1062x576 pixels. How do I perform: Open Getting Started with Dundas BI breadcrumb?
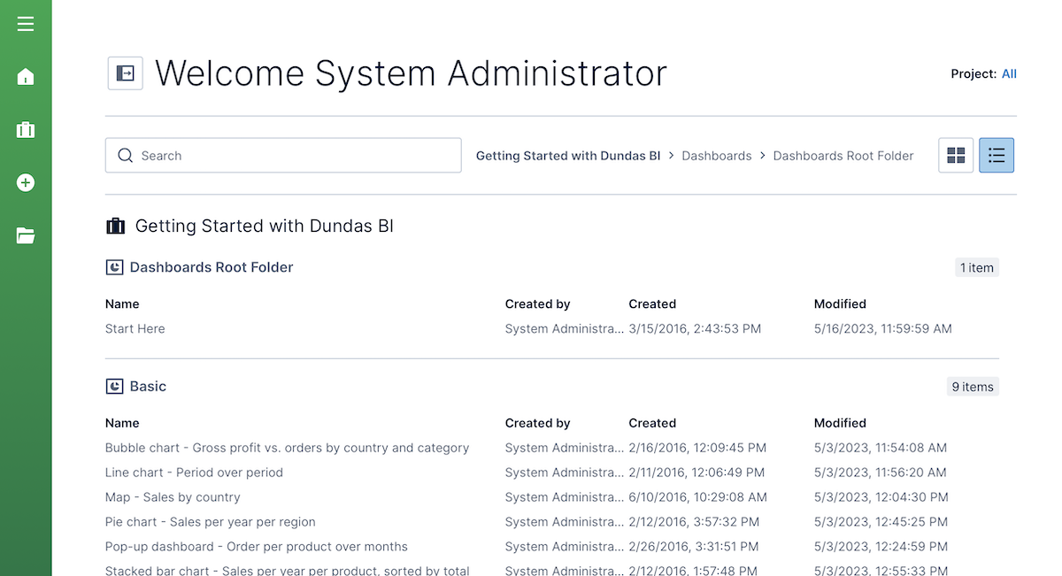[x=568, y=156]
